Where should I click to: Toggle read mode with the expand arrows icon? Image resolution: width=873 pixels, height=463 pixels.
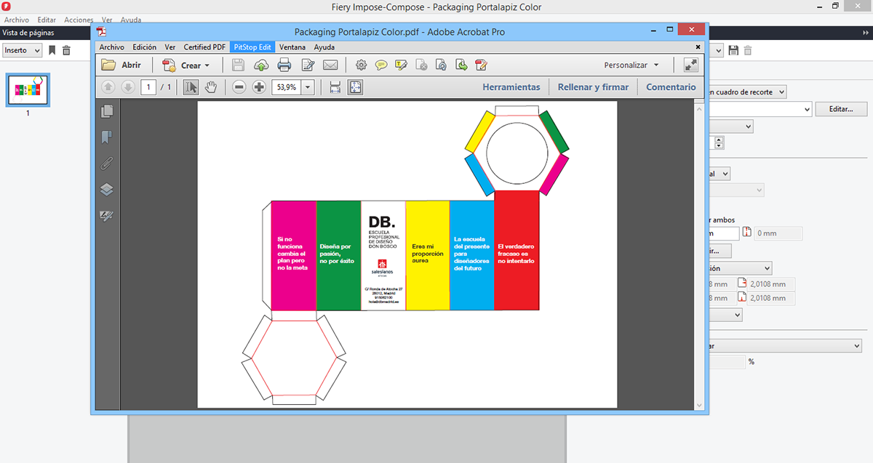tap(691, 65)
